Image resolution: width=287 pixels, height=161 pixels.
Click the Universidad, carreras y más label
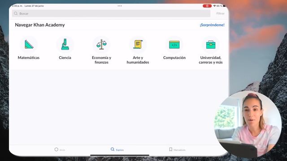[211, 60]
